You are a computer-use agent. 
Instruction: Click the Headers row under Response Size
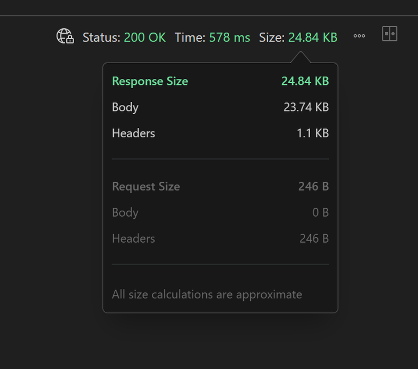coord(133,133)
